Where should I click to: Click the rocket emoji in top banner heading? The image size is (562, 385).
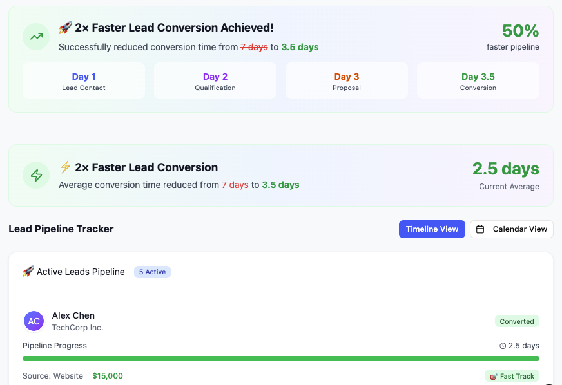(65, 28)
